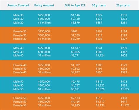Select the $1,146 GUL value for Male 30
Image resolution: width=139 pixels, height=110 pixels.
point(75,15)
